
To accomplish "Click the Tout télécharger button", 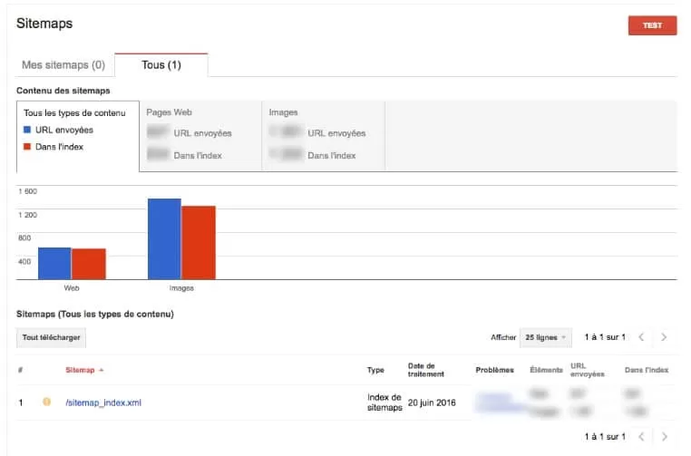I will tap(51, 337).
